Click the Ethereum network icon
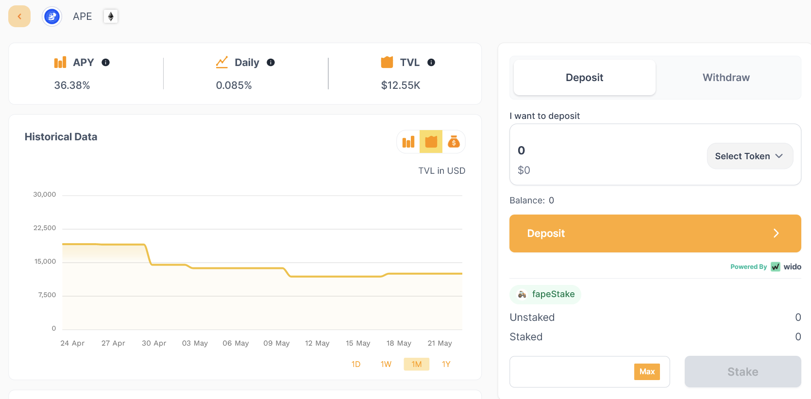 point(111,17)
